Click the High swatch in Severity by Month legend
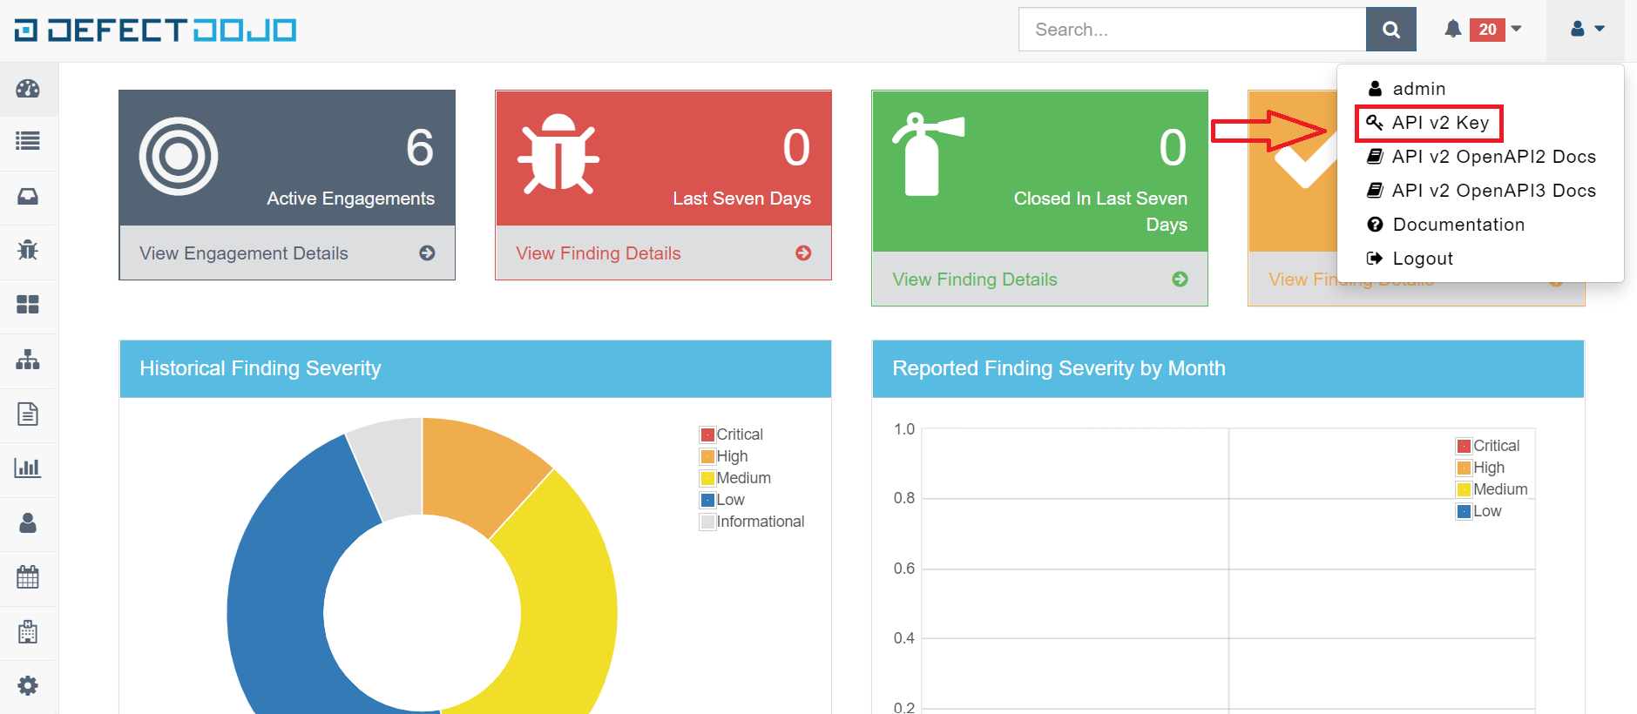 (x=1464, y=468)
